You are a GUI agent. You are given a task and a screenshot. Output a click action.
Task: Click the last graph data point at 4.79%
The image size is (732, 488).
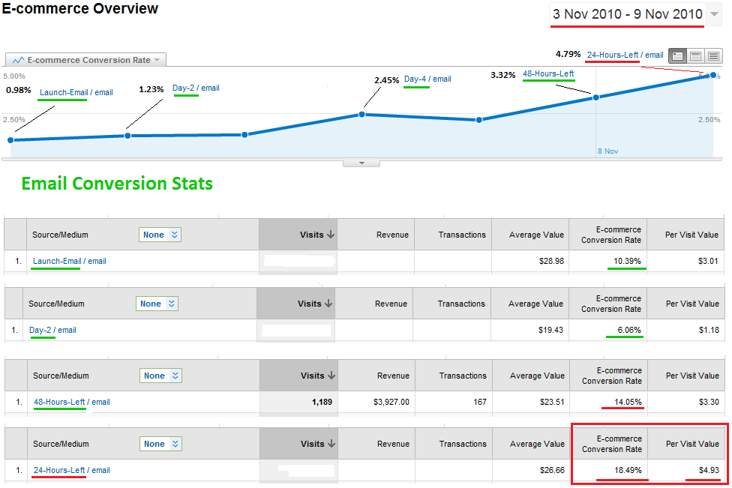(713, 75)
